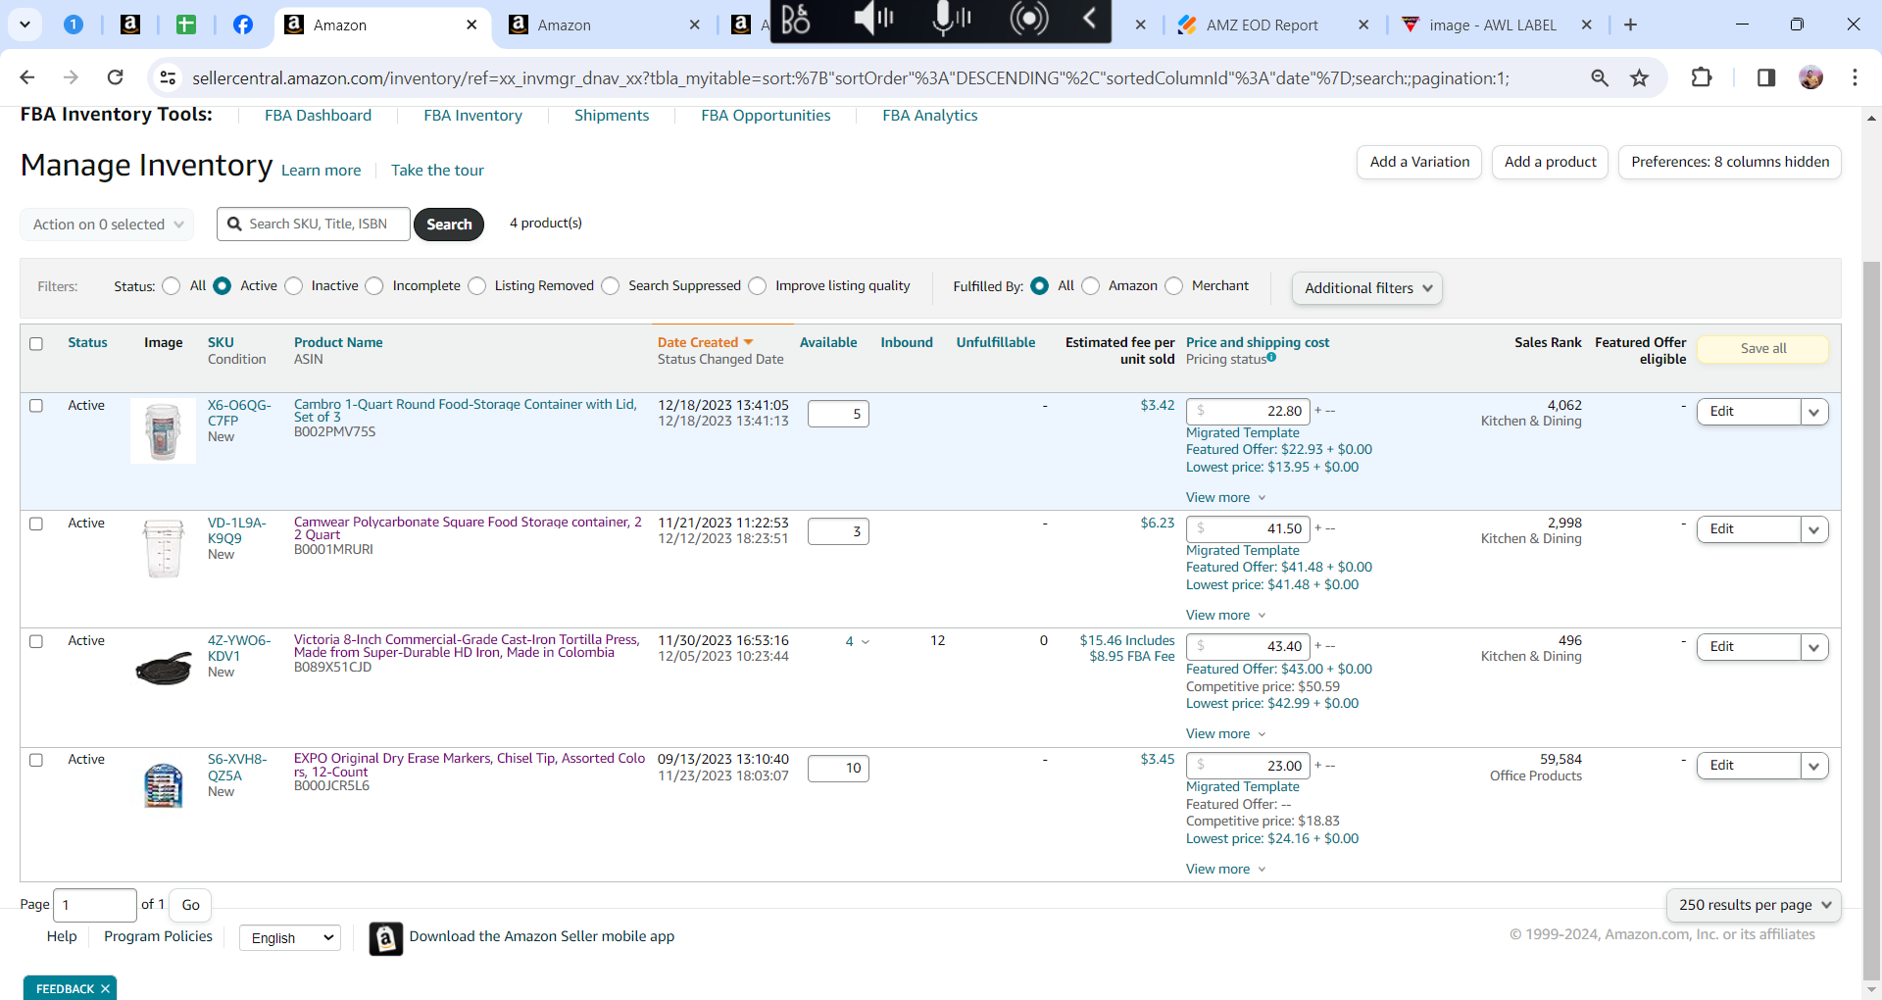Go forward with the browser forward arrow
The image size is (1882, 1000).
(x=71, y=77)
